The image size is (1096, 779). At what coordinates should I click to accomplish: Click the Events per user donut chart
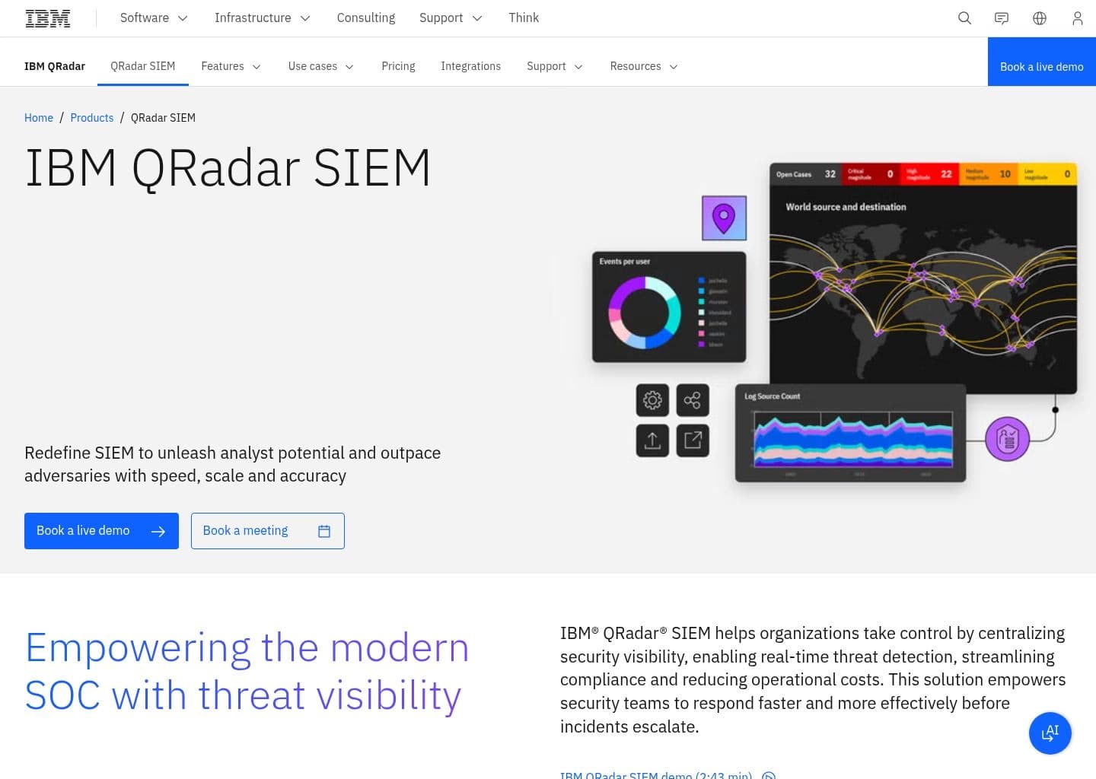pos(644,313)
